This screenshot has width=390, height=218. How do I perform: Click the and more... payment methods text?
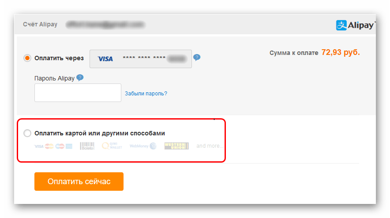click(210, 146)
